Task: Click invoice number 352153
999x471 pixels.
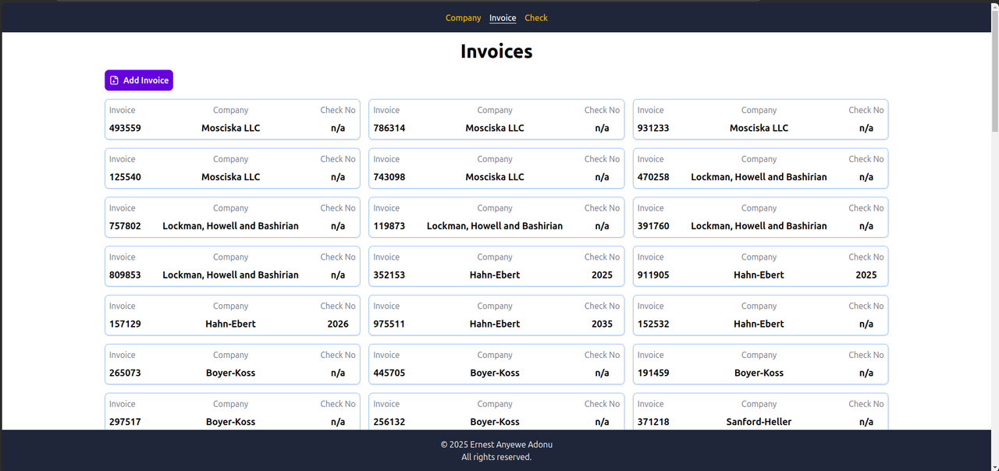Action: tap(389, 275)
